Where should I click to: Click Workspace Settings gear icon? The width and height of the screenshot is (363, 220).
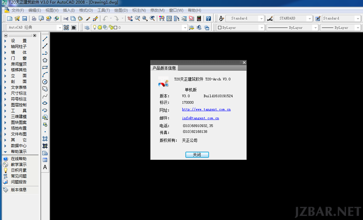(66, 28)
